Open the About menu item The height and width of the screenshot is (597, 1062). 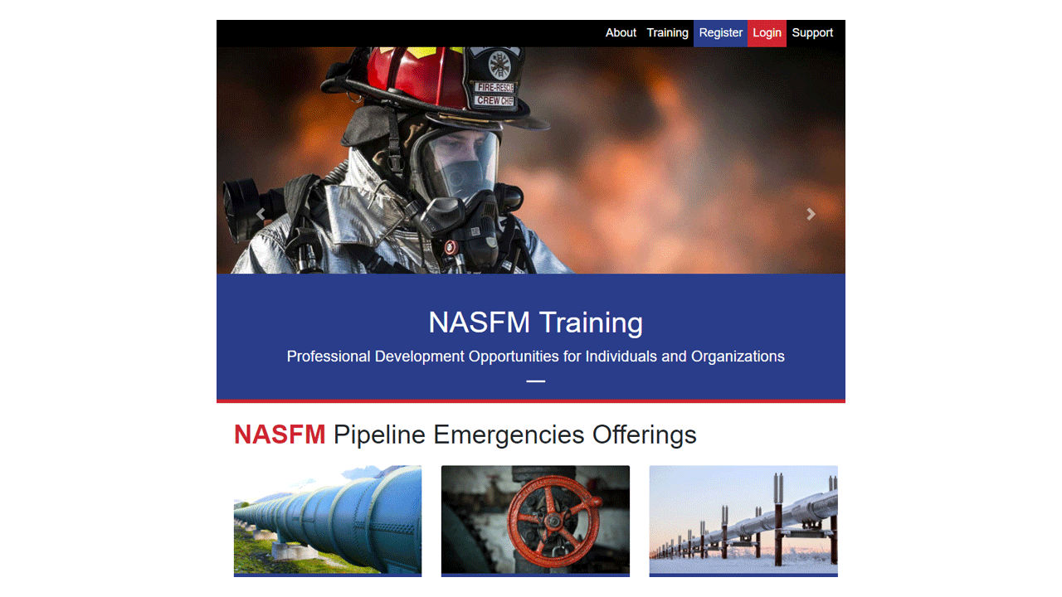pyautogui.click(x=621, y=33)
